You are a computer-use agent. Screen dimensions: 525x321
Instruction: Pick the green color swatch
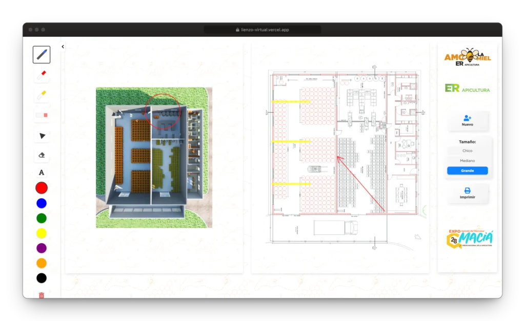click(42, 218)
